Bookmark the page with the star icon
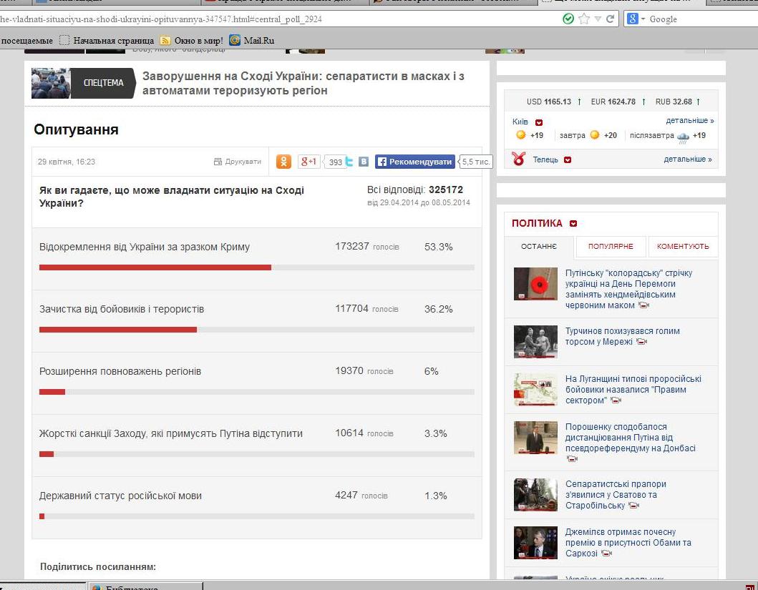758x590 pixels. (583, 19)
